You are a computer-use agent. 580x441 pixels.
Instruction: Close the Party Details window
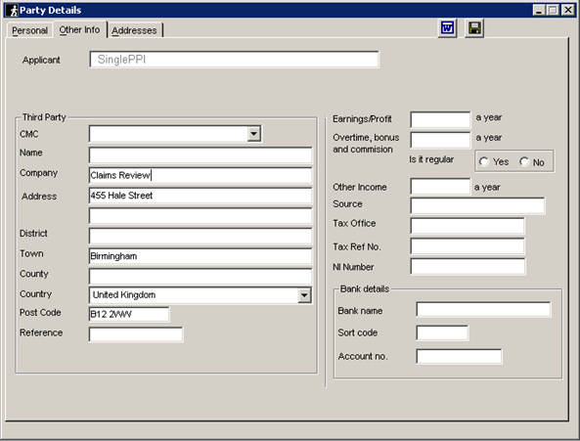point(567,10)
